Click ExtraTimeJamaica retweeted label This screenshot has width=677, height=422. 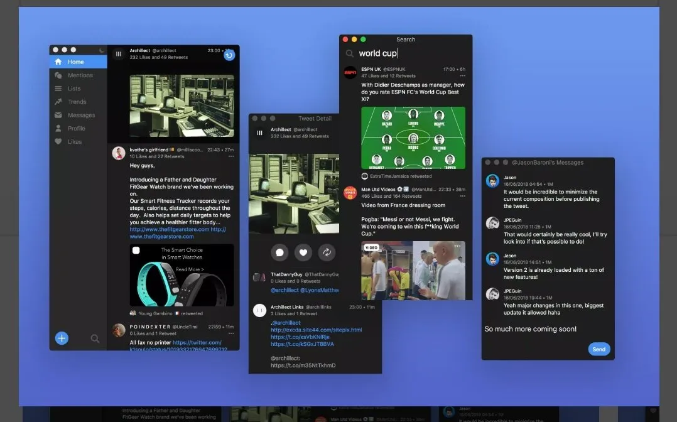pyautogui.click(x=396, y=176)
